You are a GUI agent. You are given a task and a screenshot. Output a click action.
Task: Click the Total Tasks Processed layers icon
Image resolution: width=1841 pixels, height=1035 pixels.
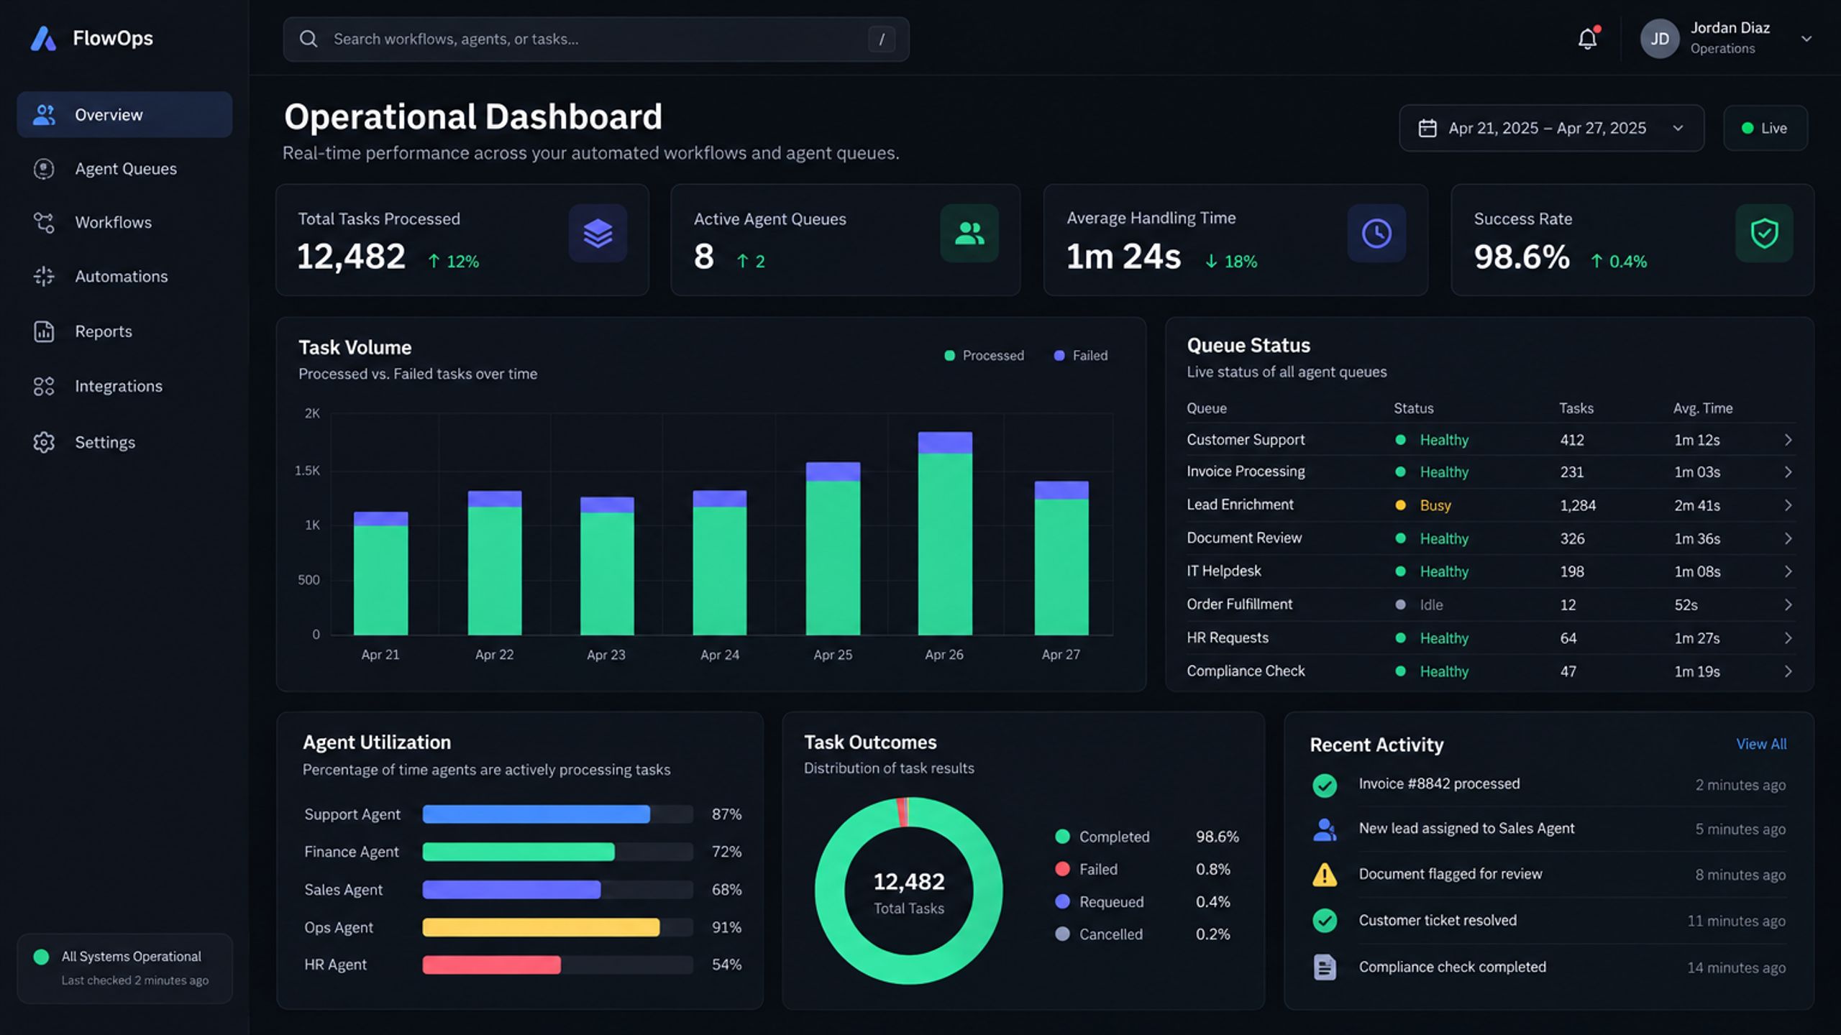click(x=598, y=233)
